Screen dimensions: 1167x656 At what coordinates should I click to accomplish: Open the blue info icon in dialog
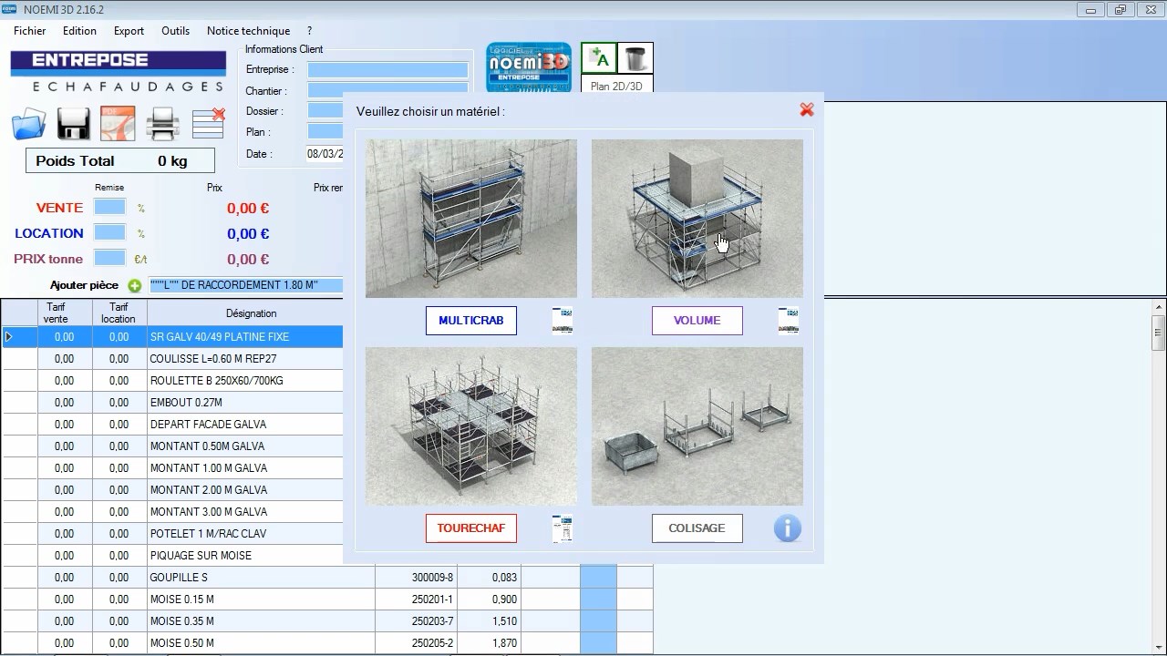[787, 528]
